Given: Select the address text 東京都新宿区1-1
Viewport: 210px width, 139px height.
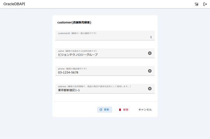Looking at the screenshot, I should pos(69,90).
